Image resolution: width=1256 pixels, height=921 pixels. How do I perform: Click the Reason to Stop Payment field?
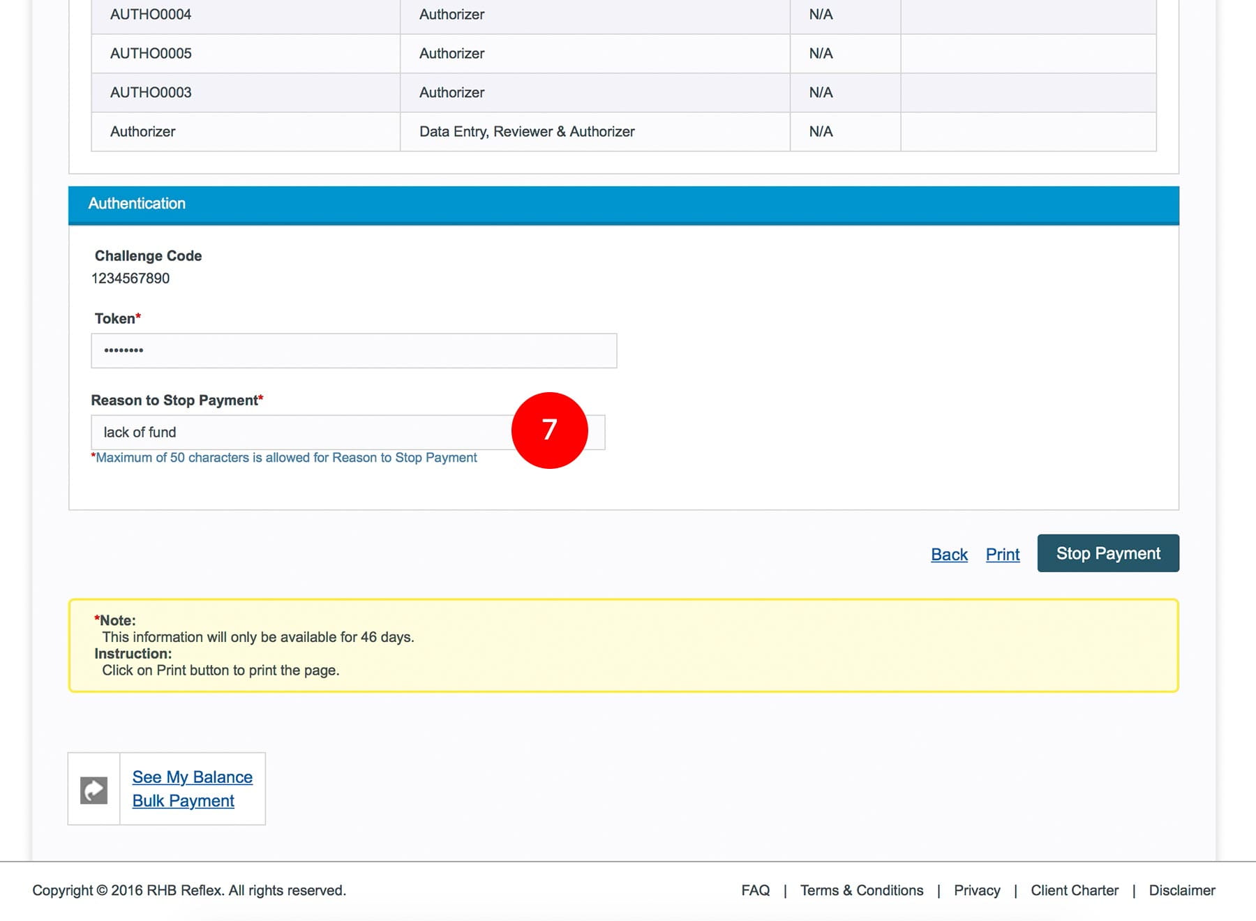pyautogui.click(x=300, y=433)
